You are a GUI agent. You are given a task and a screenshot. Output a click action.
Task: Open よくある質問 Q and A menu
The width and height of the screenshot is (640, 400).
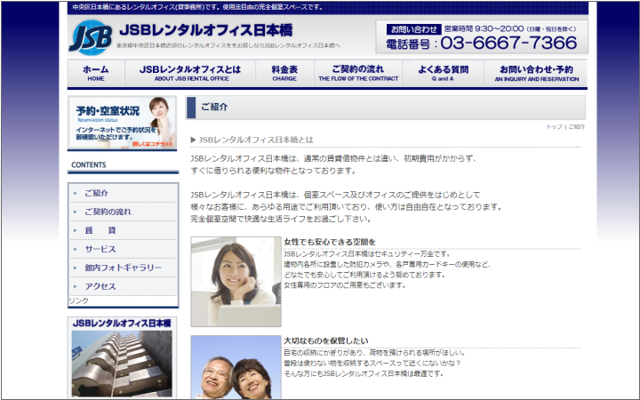tap(443, 73)
